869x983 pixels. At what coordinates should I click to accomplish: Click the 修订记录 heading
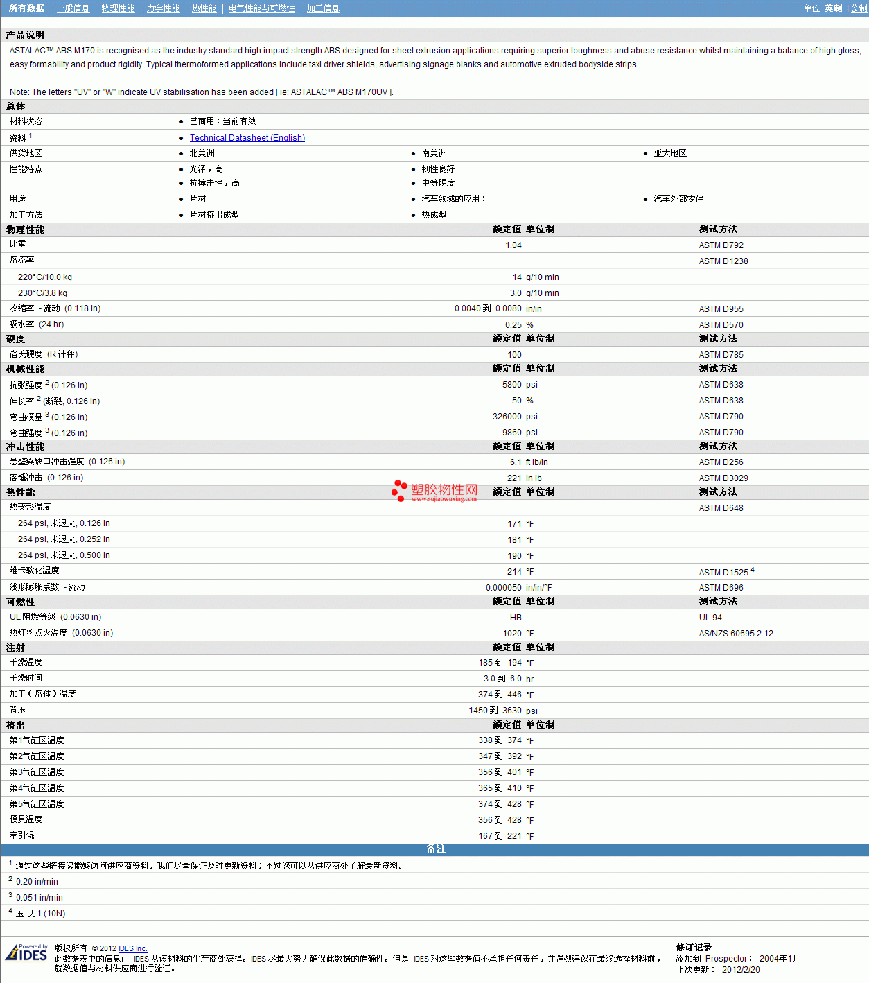pos(694,948)
